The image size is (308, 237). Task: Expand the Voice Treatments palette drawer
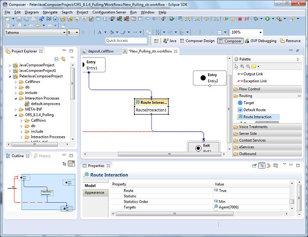[253, 127]
